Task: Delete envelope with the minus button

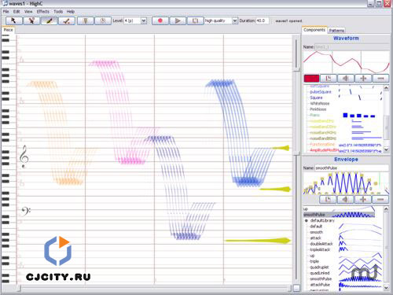Action: point(380,200)
